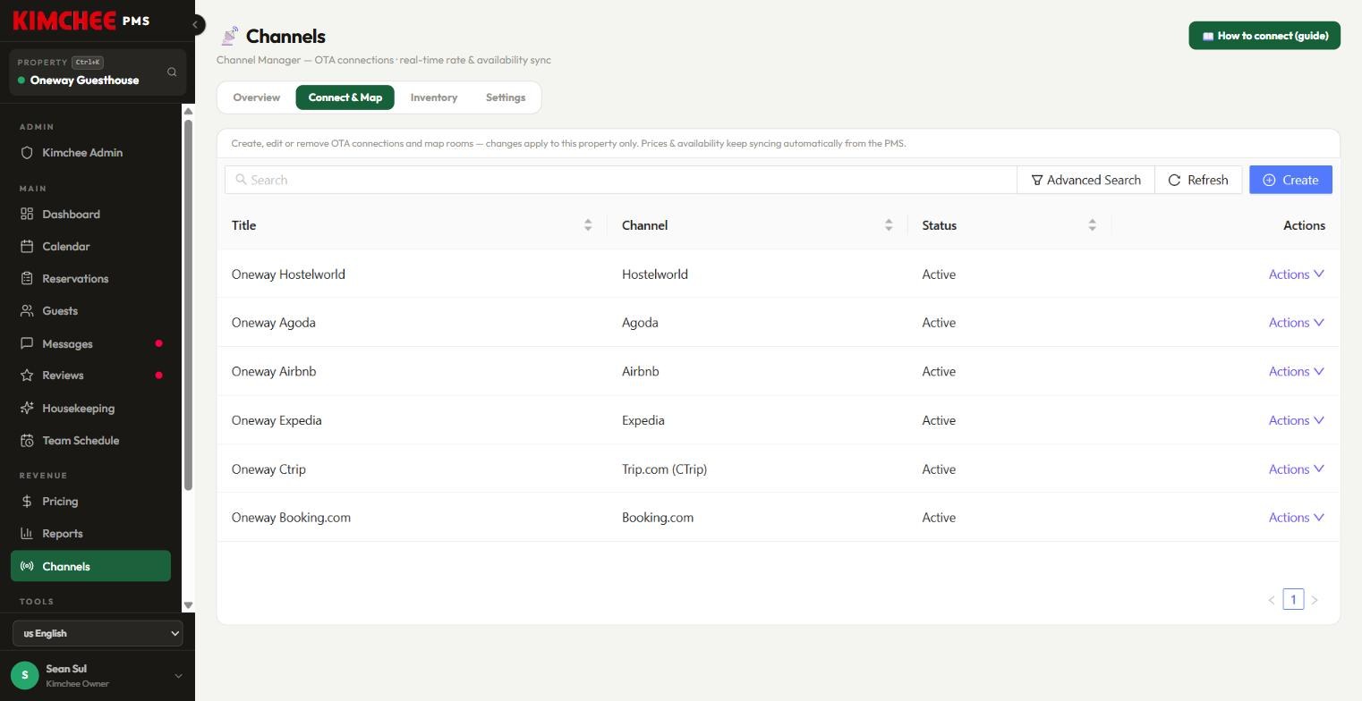
Task: Collapse the sidebar with the arrow toggle
Action: (x=196, y=24)
